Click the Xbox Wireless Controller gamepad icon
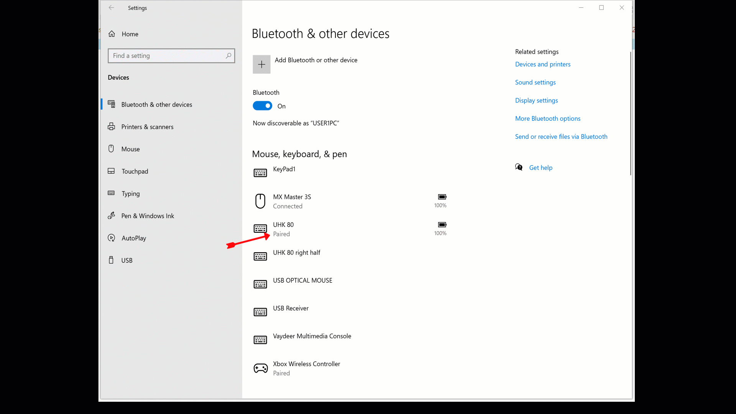736x414 pixels. pos(261,368)
